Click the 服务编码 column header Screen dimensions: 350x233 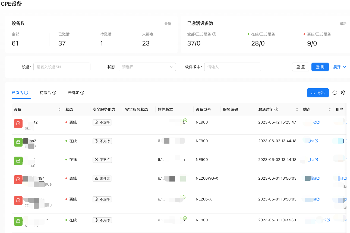[x=231, y=109]
